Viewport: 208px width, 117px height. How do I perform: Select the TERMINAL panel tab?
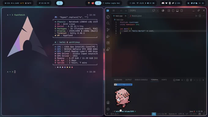pyautogui.click(x=154, y=80)
